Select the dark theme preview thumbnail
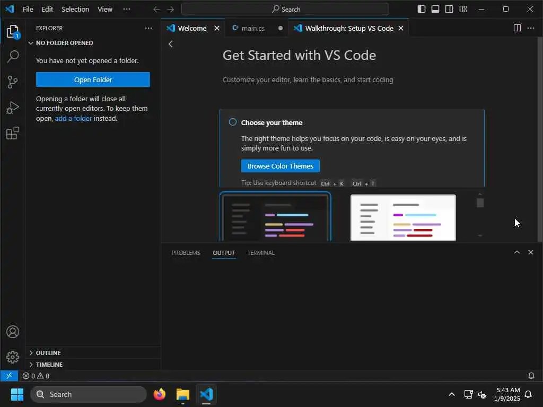The image size is (543, 407). (275, 217)
